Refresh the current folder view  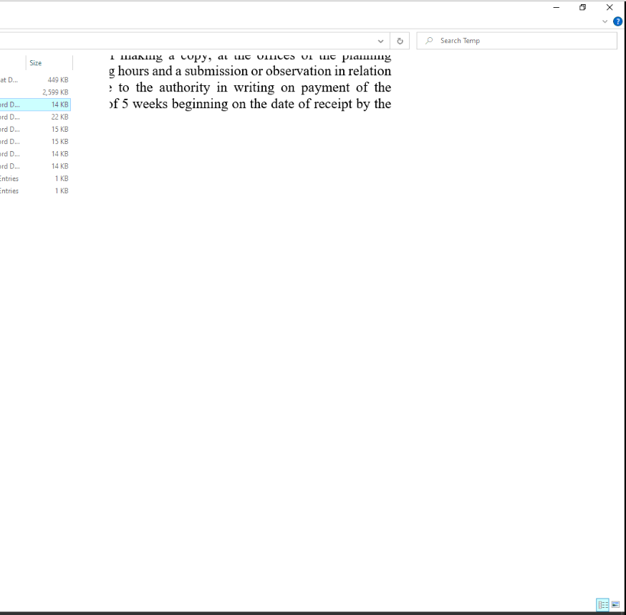pos(400,40)
